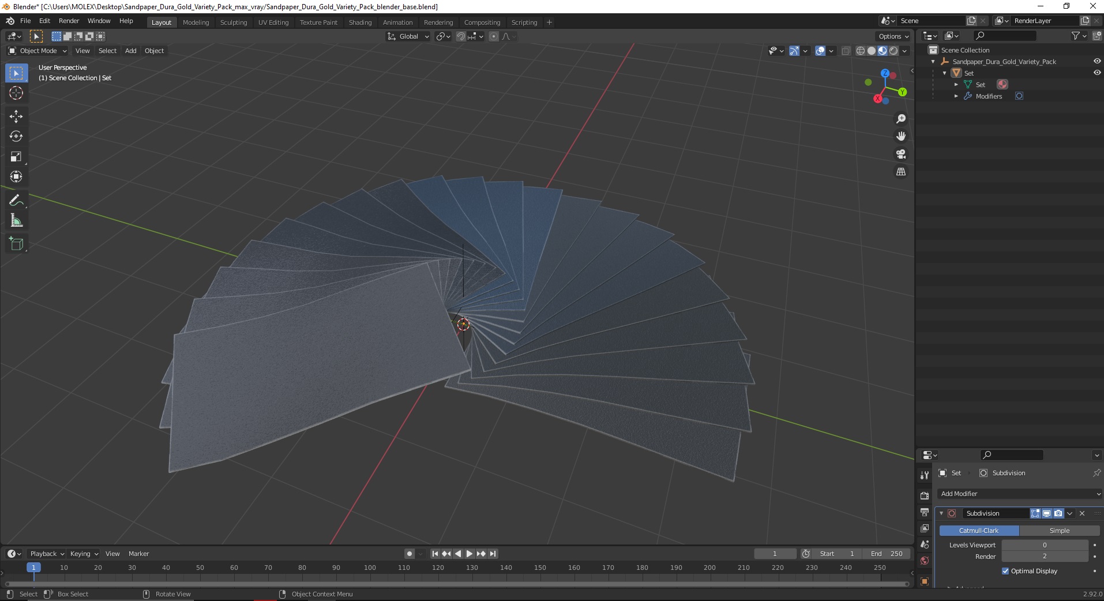The image size is (1104, 601).
Task: Uncheck the Optimal Display checkbox
Action: tap(1005, 571)
